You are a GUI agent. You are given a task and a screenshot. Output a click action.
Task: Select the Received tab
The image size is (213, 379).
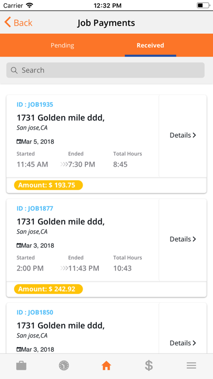[151, 45]
